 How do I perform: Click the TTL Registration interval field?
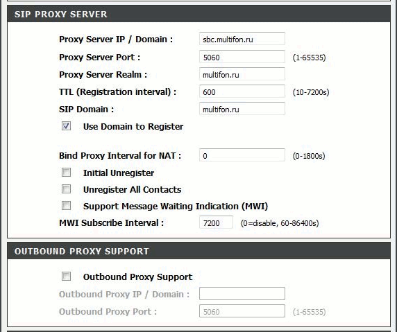[242, 91]
